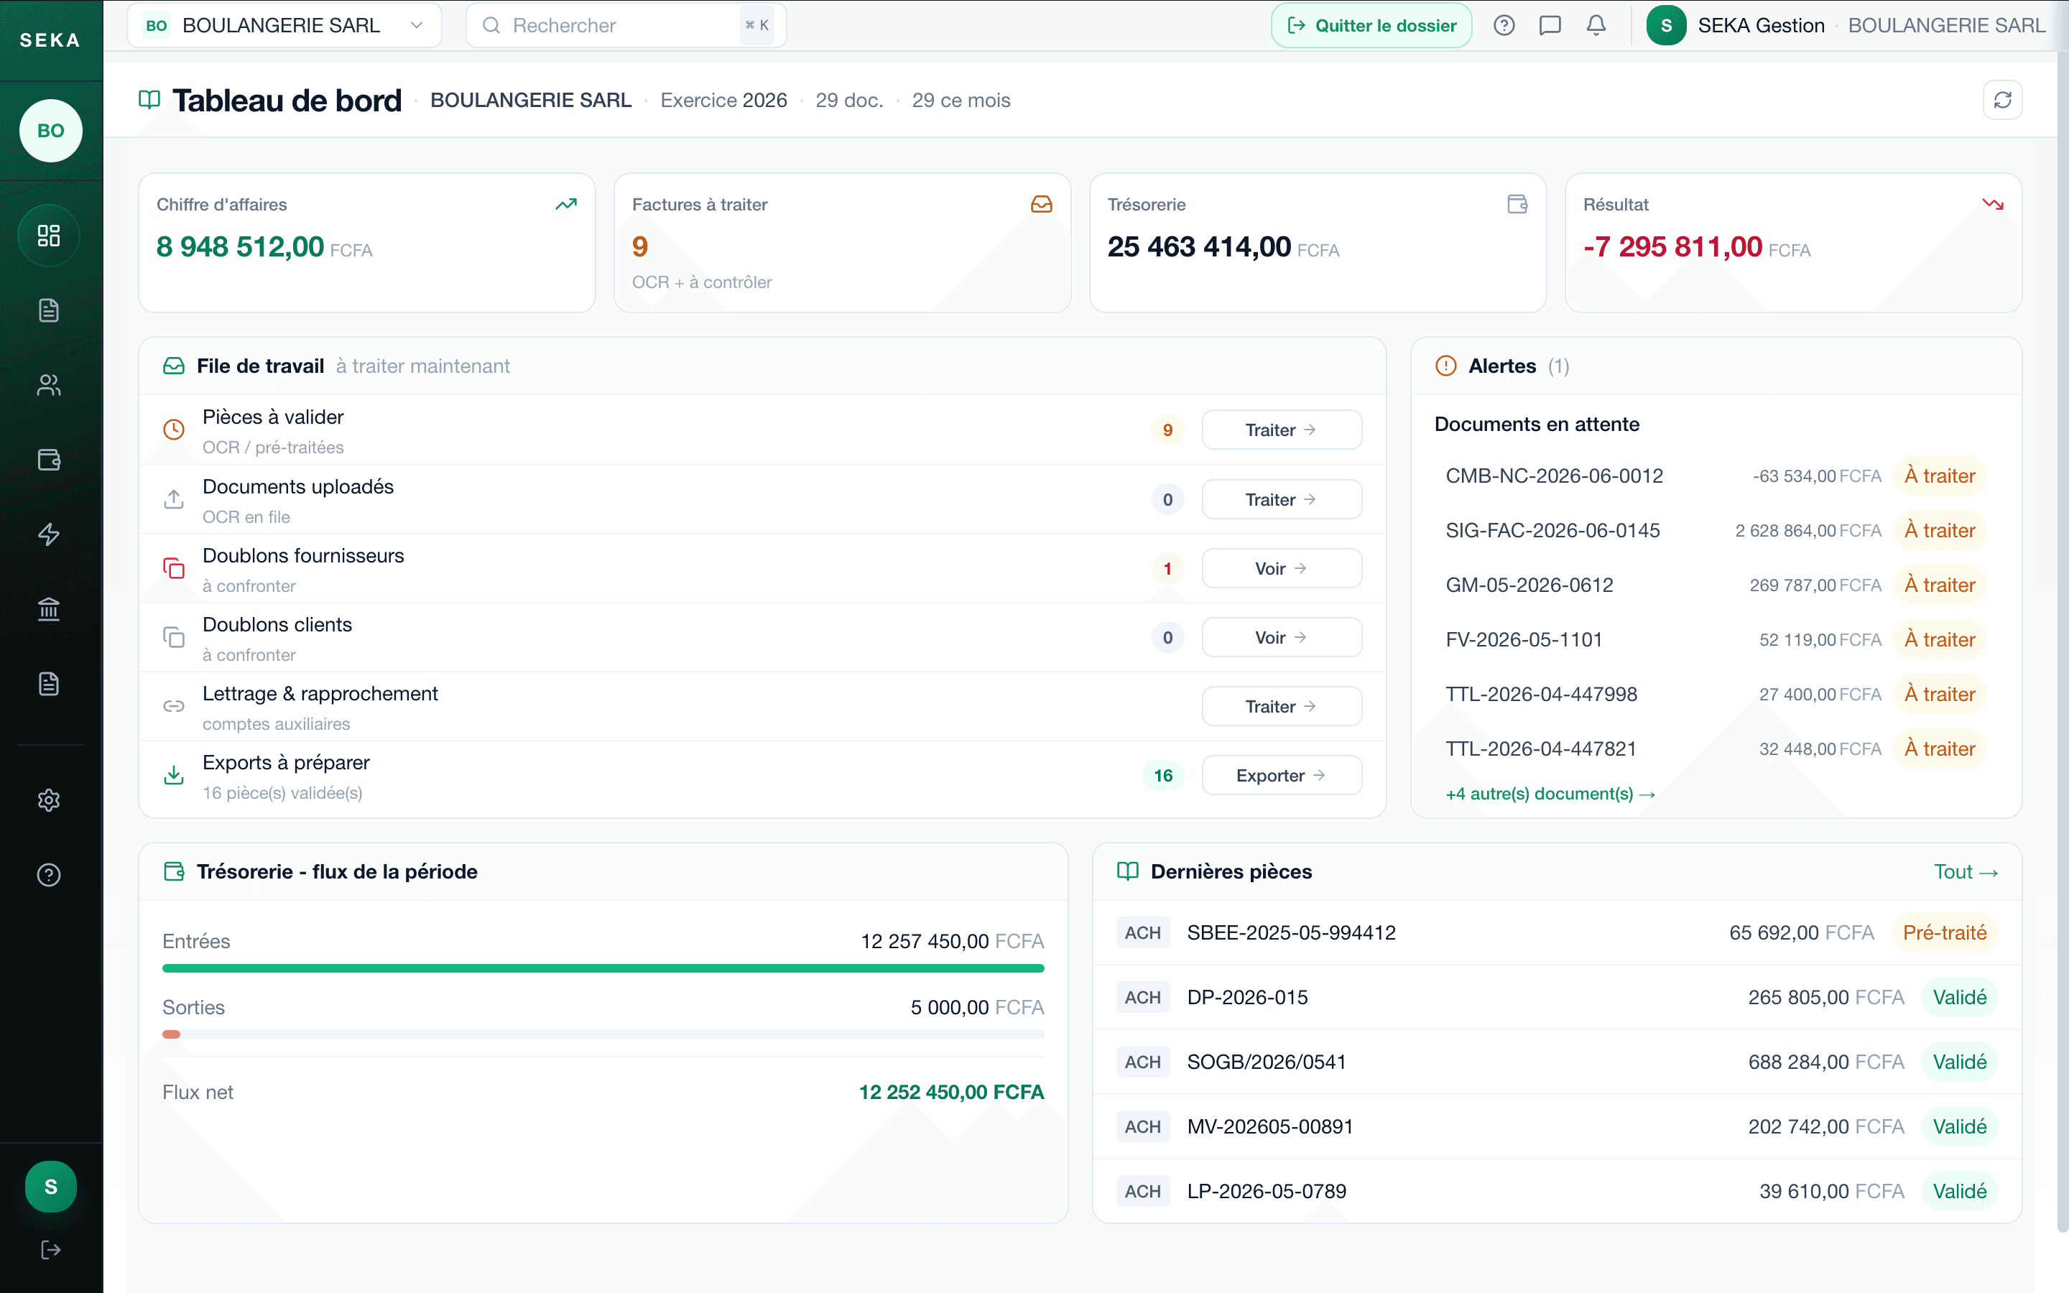Open the chat messages icon in top bar
The width and height of the screenshot is (2069, 1293).
point(1550,26)
